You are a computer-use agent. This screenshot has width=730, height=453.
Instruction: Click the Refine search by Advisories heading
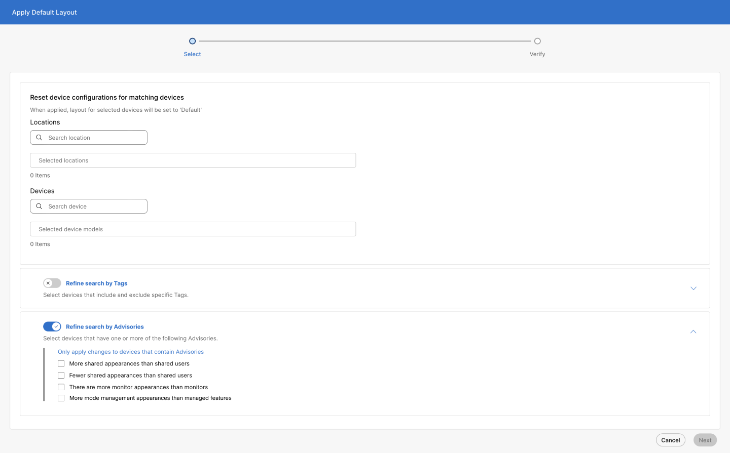pyautogui.click(x=105, y=327)
